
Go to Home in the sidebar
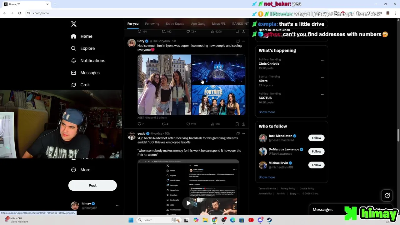point(82,36)
